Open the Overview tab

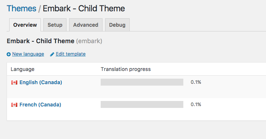[x=25, y=25]
